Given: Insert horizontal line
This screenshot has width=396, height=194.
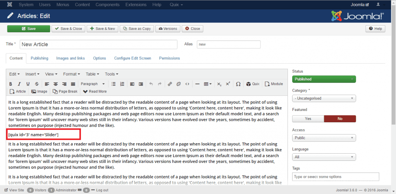Looking at the screenshot, I should 197,84.
